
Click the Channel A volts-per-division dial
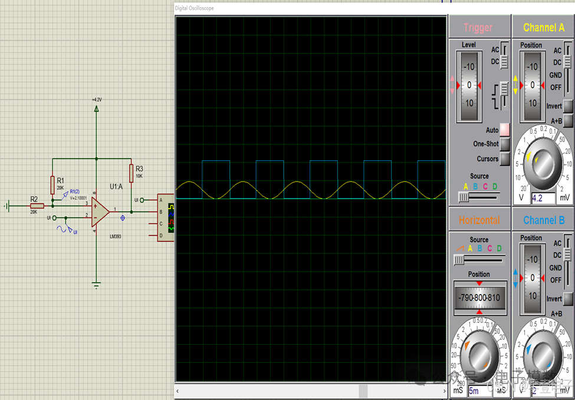point(543,165)
